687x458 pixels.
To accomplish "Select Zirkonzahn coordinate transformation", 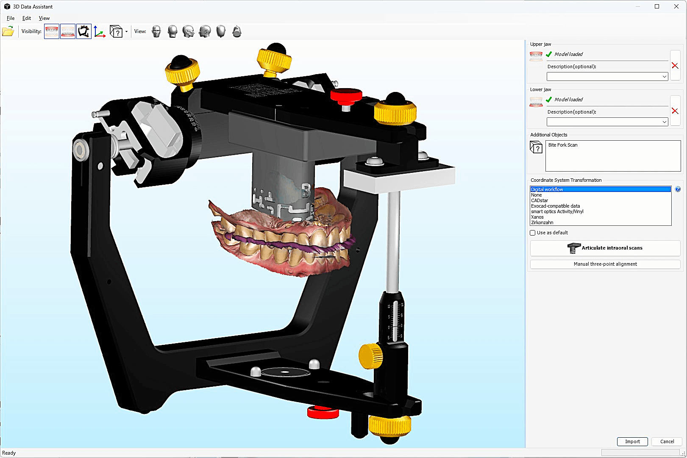I will click(x=601, y=222).
